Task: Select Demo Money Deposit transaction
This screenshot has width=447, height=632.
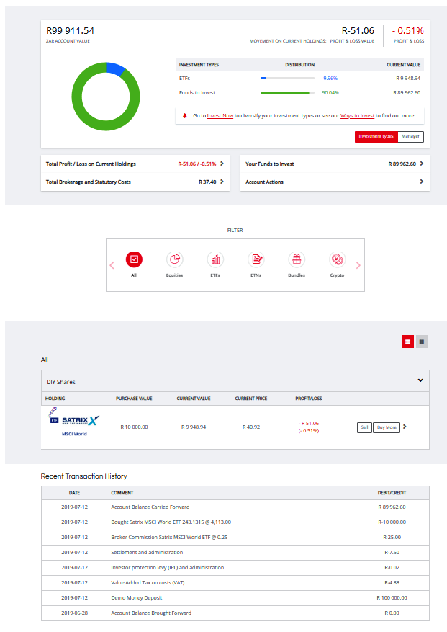Action: tap(235, 597)
